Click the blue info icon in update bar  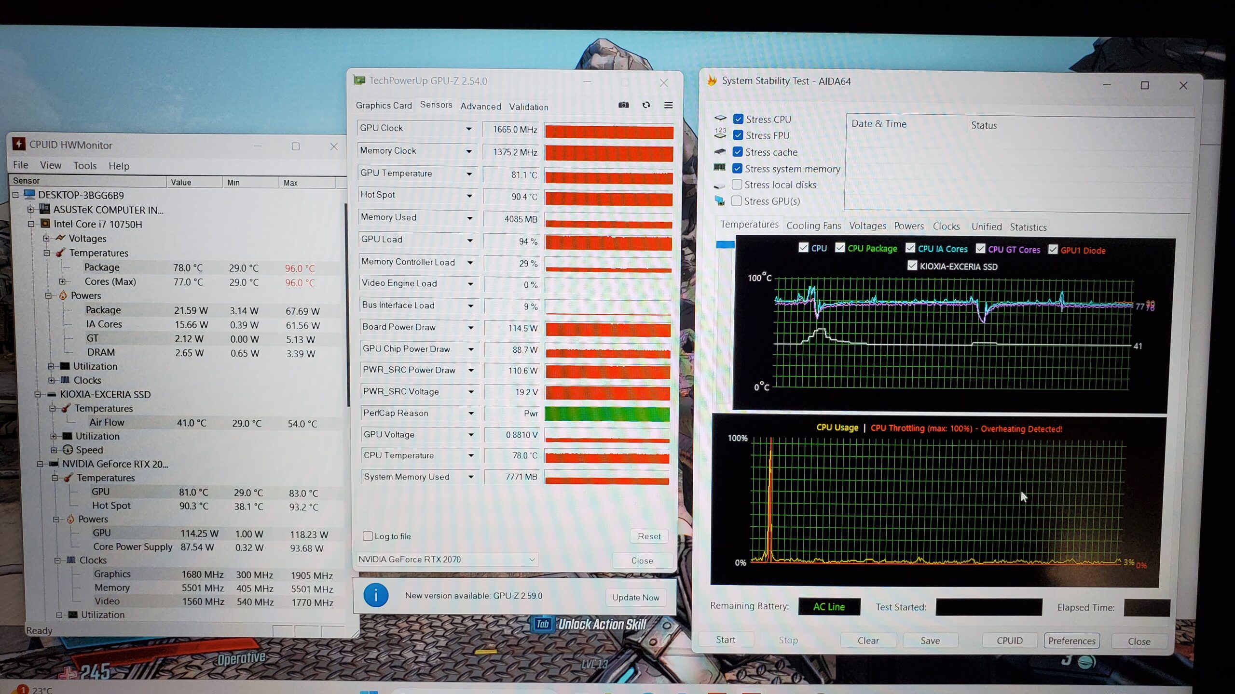click(375, 595)
